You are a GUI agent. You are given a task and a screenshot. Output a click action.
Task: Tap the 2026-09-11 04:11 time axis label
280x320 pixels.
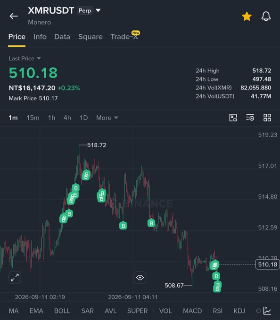133,297
